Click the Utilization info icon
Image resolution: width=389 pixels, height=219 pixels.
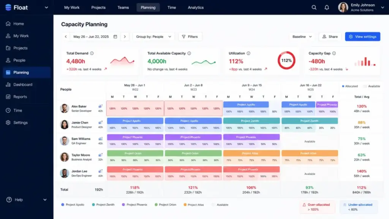(248, 53)
